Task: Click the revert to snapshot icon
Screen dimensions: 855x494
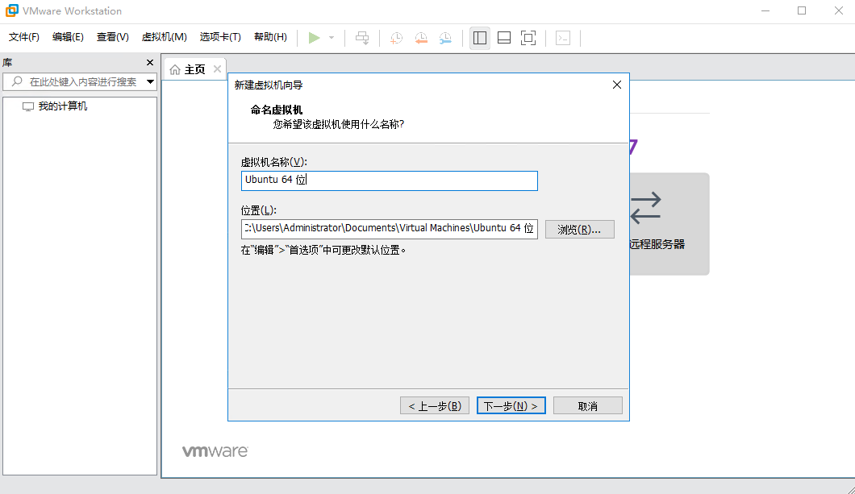Action: [421, 38]
